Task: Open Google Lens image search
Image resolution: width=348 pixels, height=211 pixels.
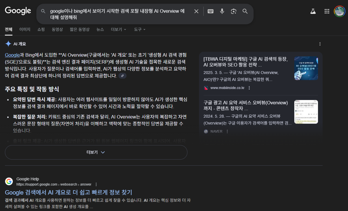Action: pyautogui.click(x=233, y=11)
